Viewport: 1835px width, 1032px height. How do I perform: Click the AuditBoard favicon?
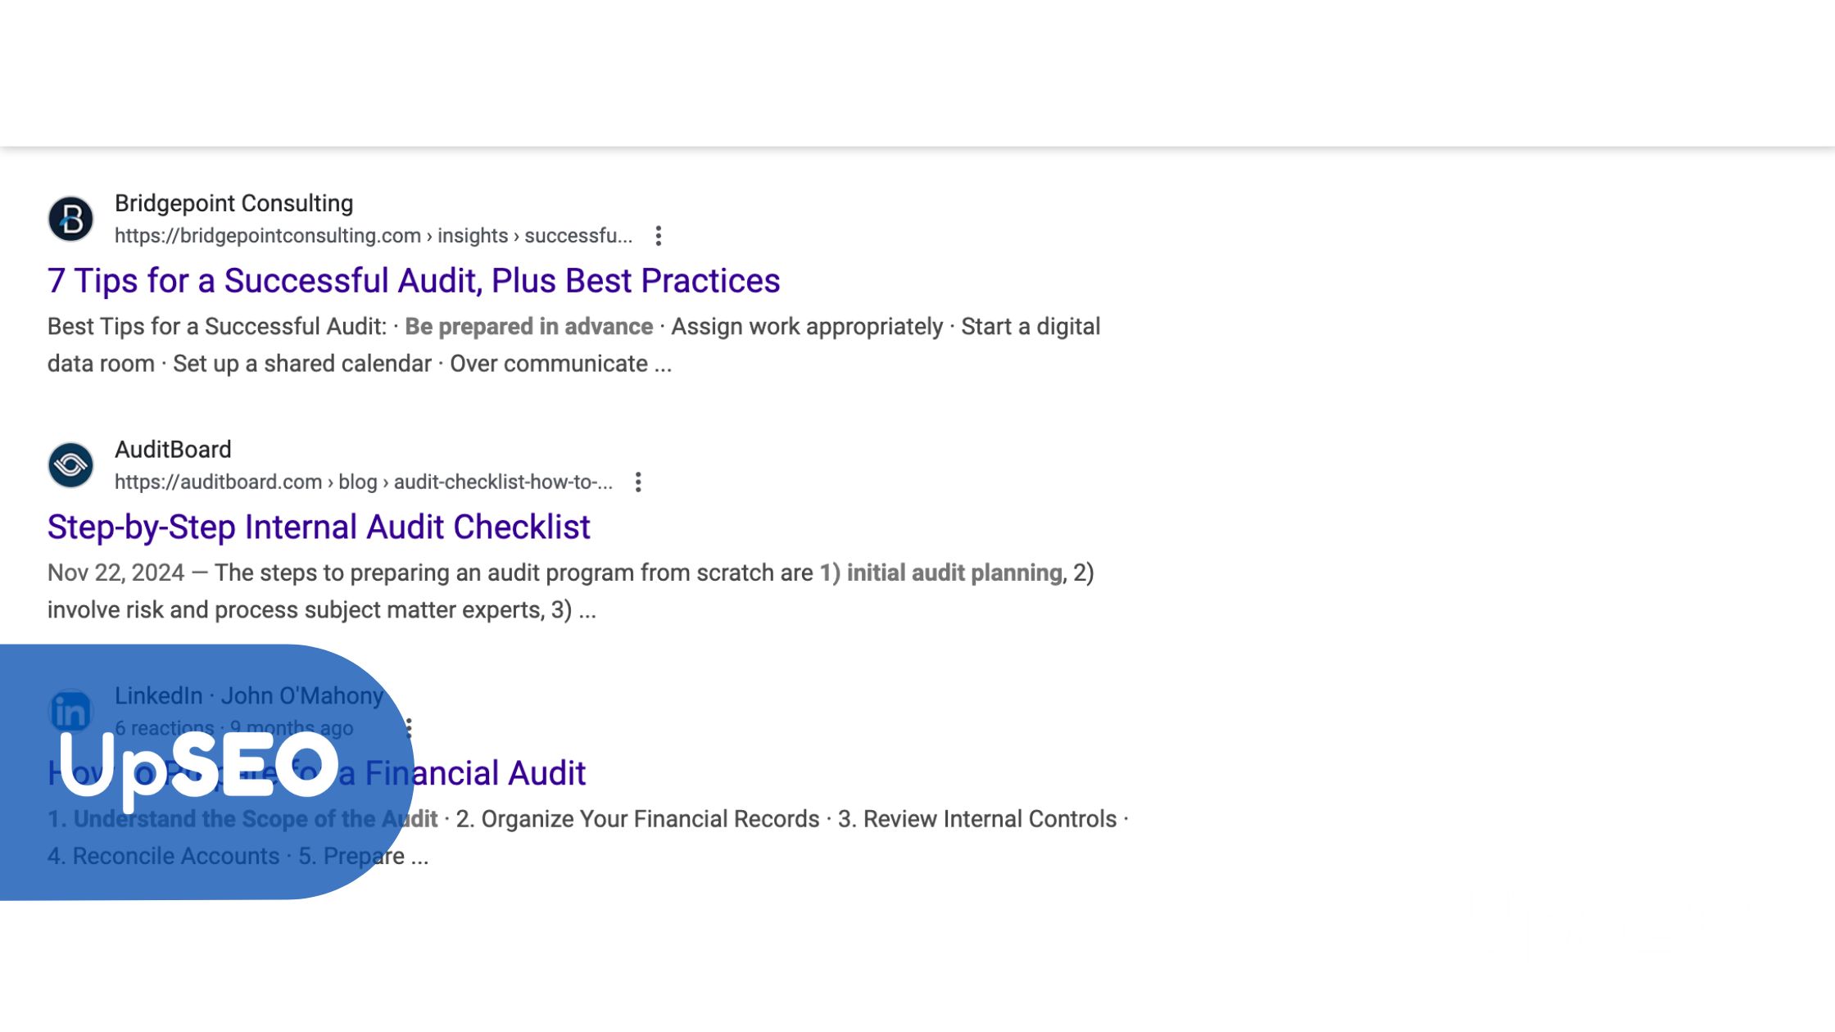click(70, 465)
